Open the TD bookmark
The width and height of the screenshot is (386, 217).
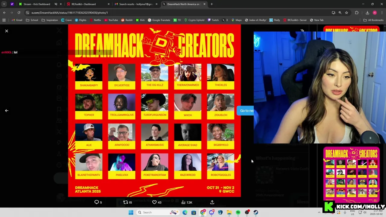pos(177,20)
